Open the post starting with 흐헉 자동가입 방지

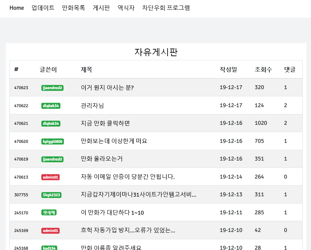pos(128,230)
